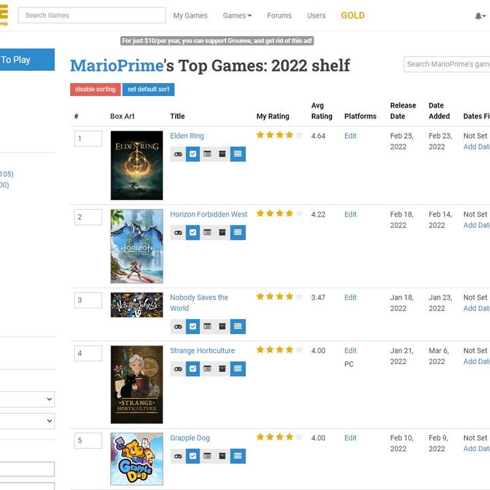
Task: Set Grapple Dog star rating
Action: click(280, 437)
